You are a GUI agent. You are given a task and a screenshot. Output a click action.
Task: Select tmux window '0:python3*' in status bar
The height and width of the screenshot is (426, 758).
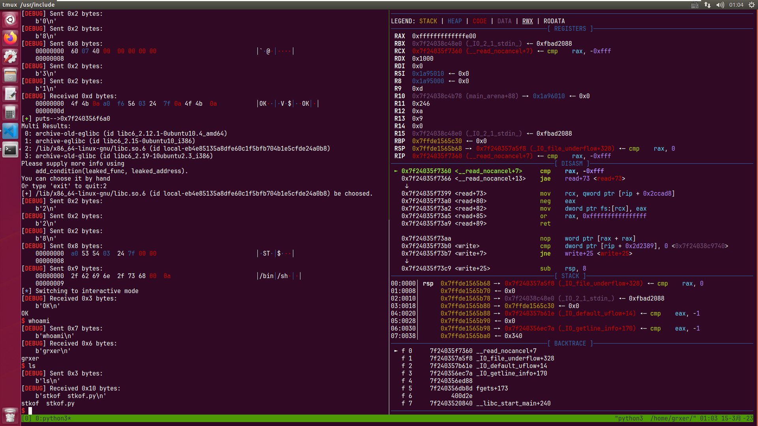[x=53, y=418]
